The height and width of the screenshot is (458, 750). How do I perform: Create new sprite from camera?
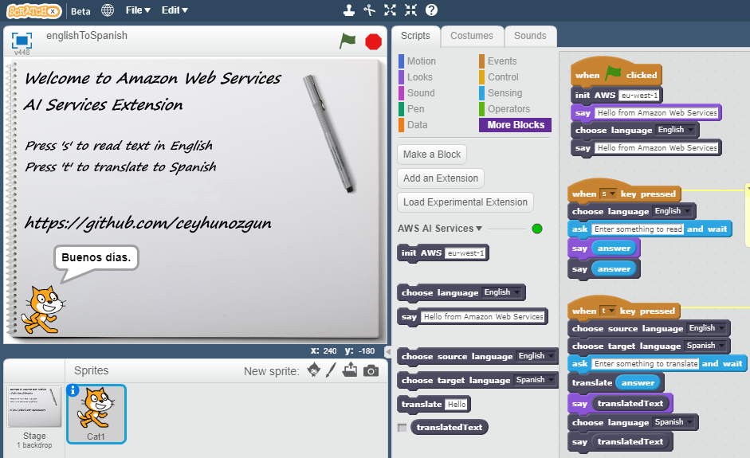371,370
